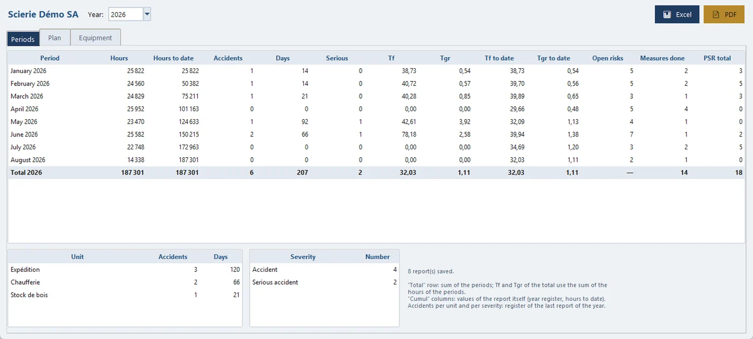Screen dimensions: 753x339
Task: Click the Unit column header
Action: click(77, 257)
